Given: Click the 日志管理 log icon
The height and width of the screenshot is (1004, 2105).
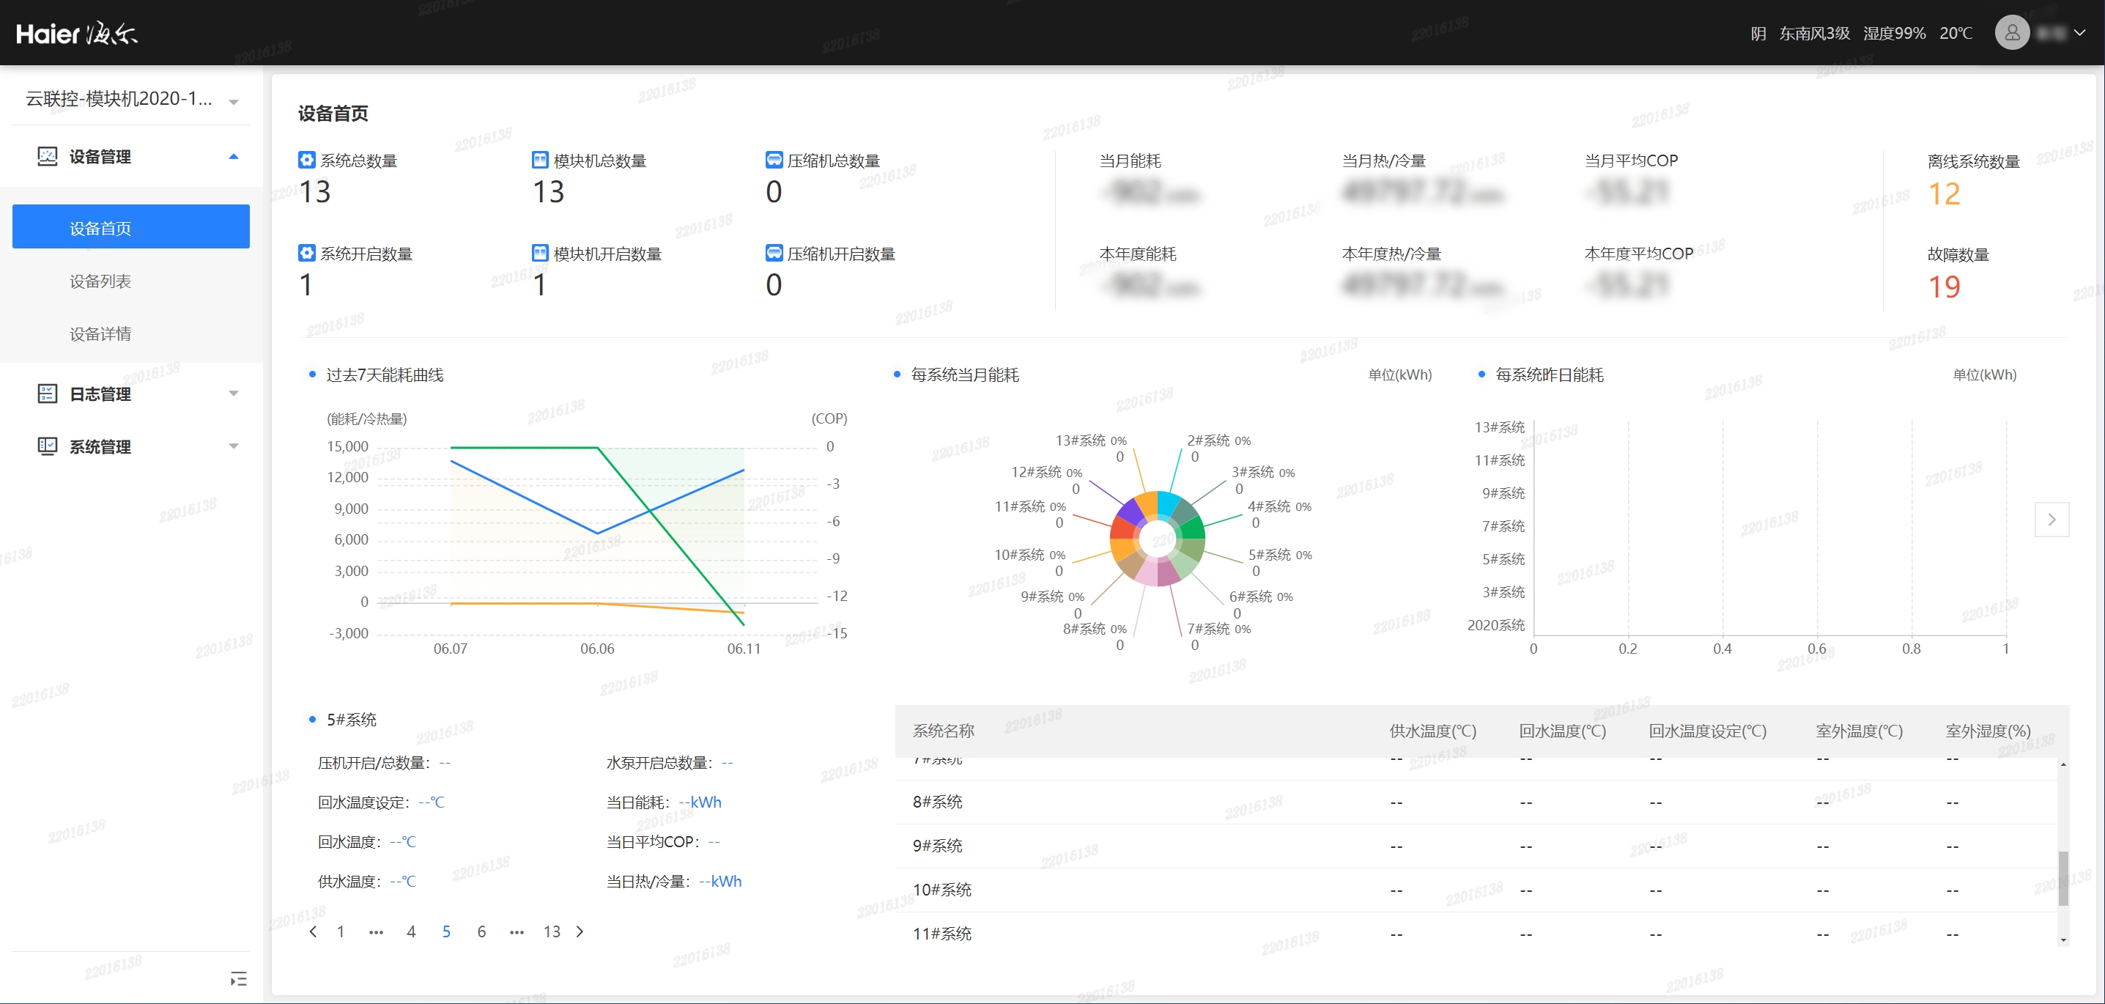Looking at the screenshot, I should (x=48, y=394).
